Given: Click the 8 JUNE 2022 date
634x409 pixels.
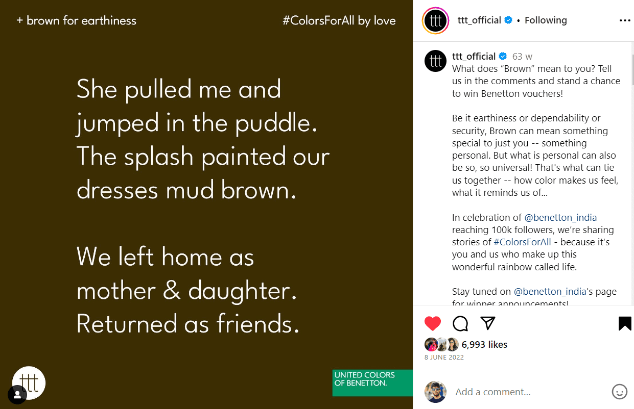Looking at the screenshot, I should click(x=444, y=357).
